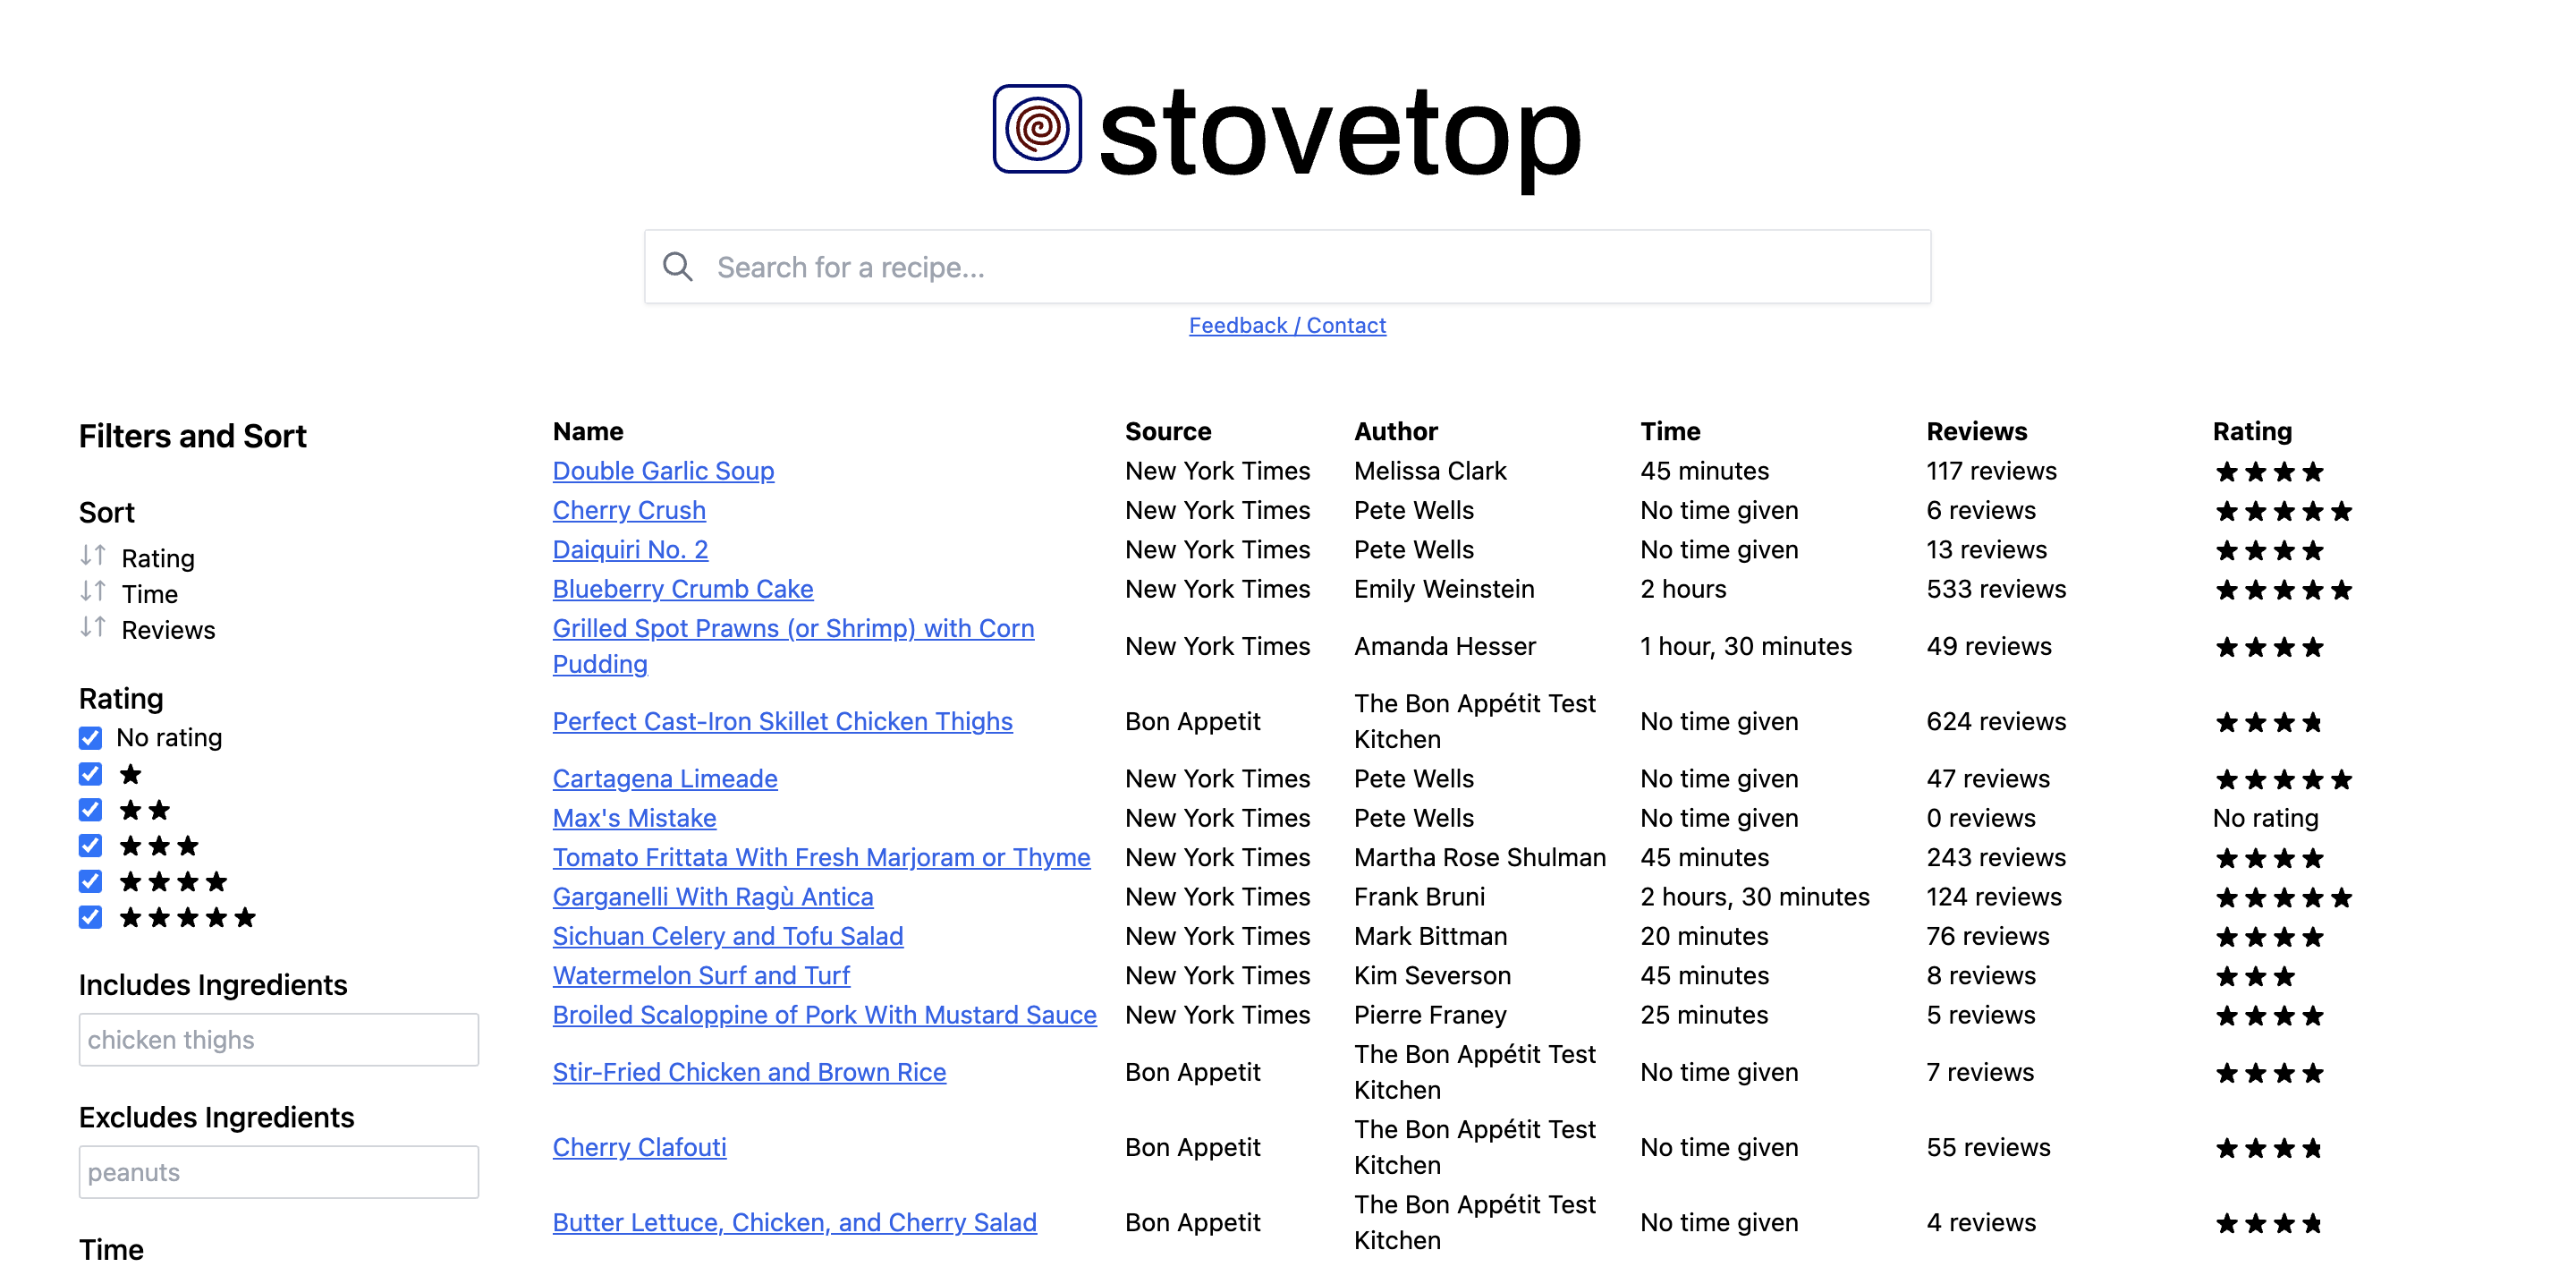Viewport: 2576px width, 1267px height.
Task: Click the five-star row icon in Rating filters
Action: 186,917
